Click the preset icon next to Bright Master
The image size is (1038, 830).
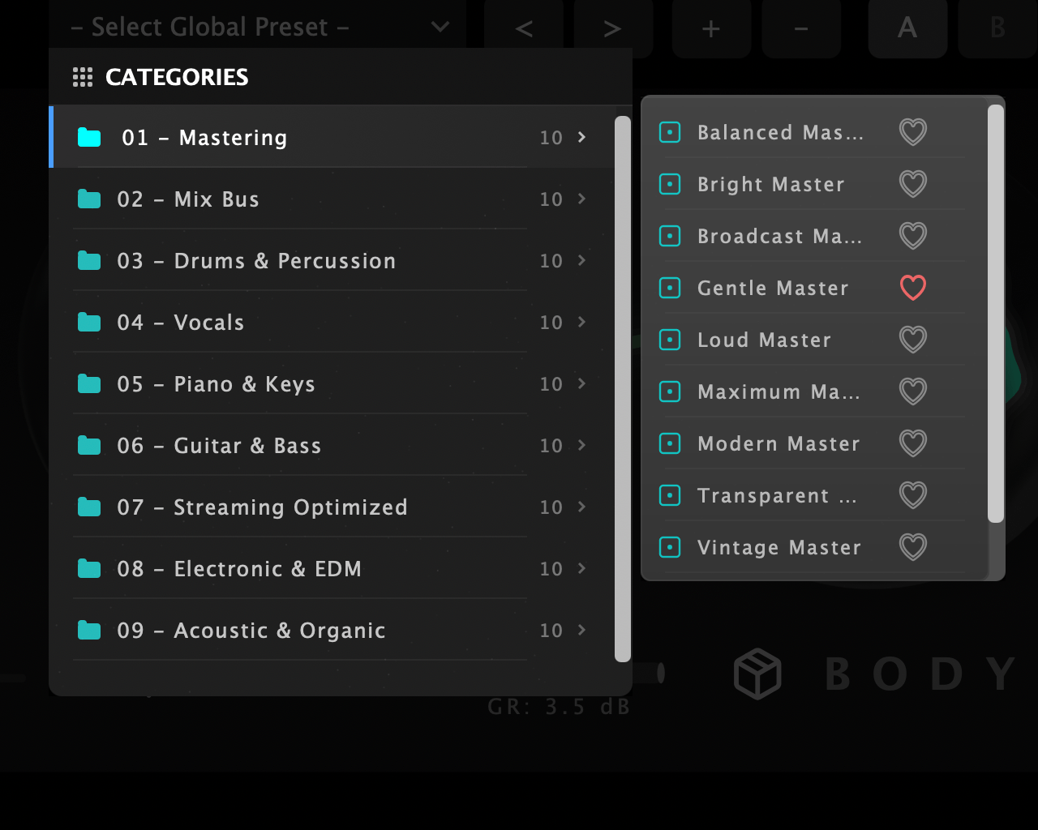pyautogui.click(x=670, y=184)
